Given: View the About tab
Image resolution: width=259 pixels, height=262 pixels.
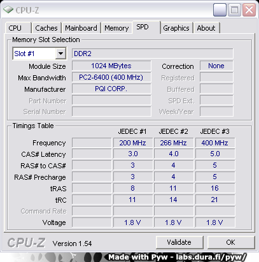Looking at the screenshot, I should [x=206, y=28].
